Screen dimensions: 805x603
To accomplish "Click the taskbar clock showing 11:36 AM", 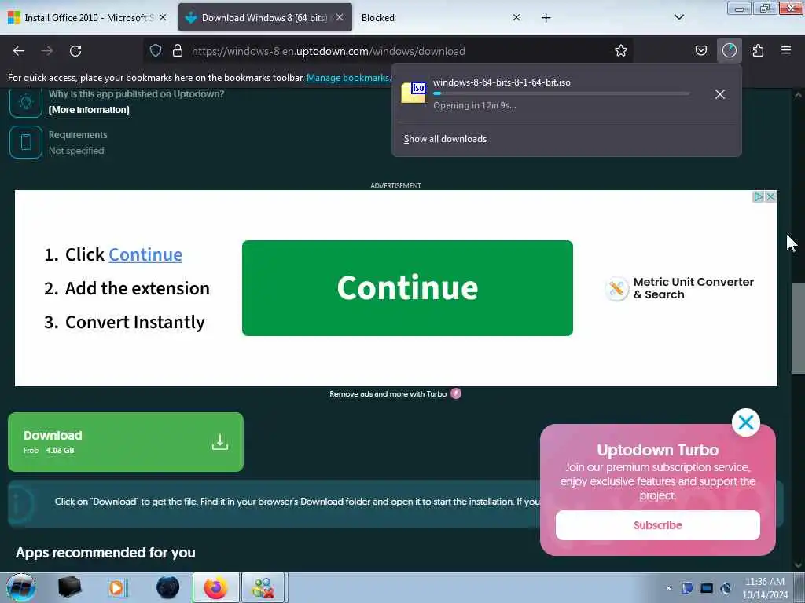I will 765,588.
